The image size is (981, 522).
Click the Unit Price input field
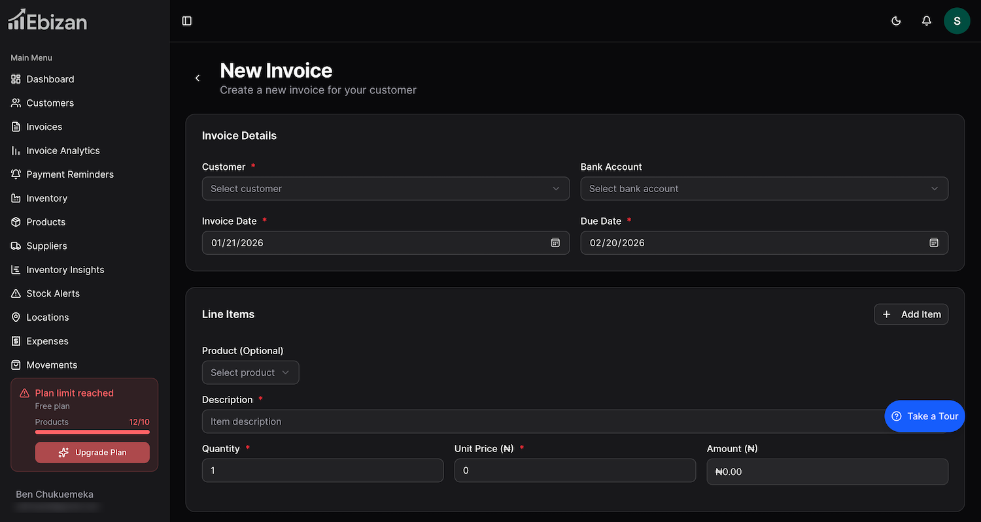pos(575,470)
